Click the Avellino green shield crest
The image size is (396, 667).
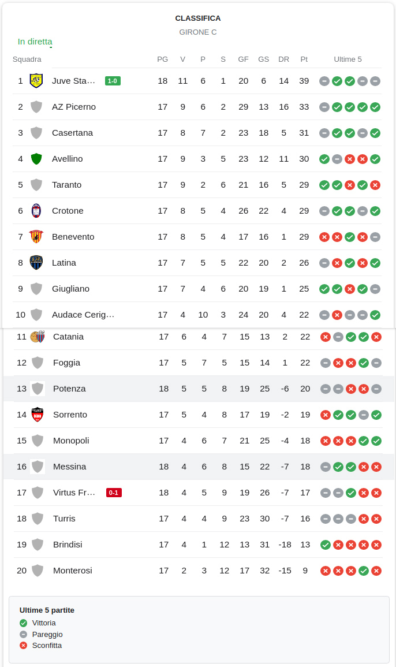coord(36,159)
